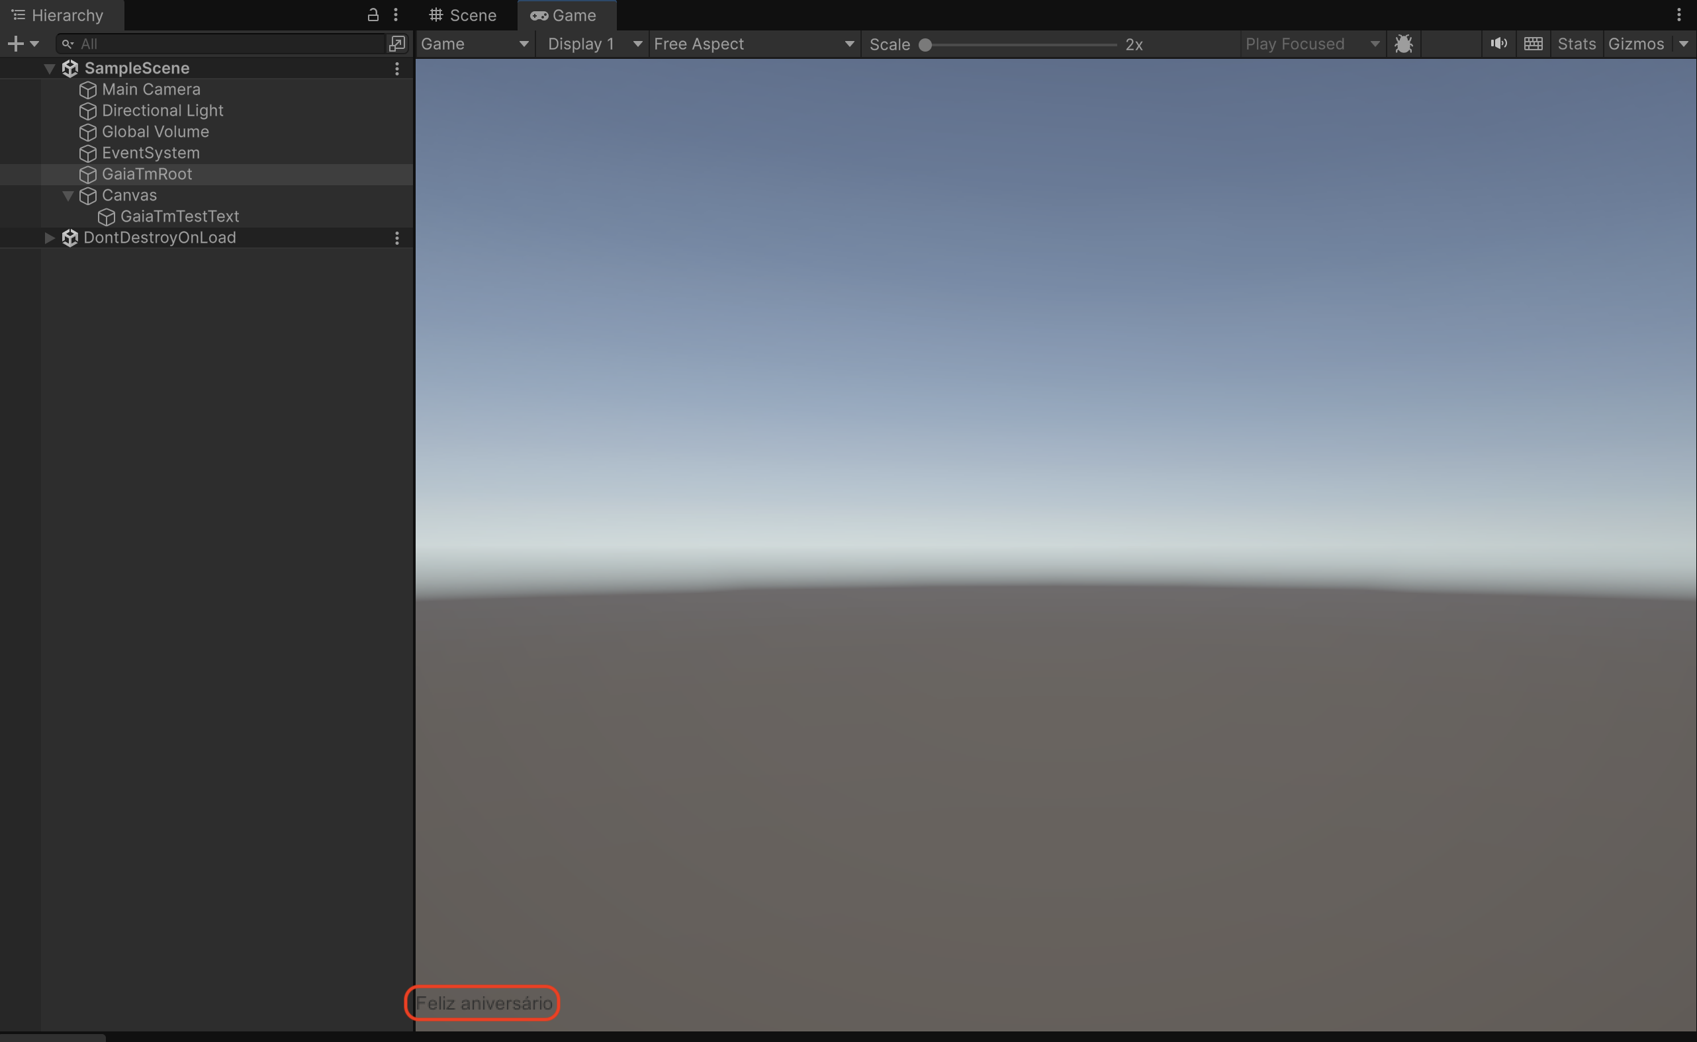Select the GaiaTmTestText object
1697x1042 pixels.
pos(179,216)
